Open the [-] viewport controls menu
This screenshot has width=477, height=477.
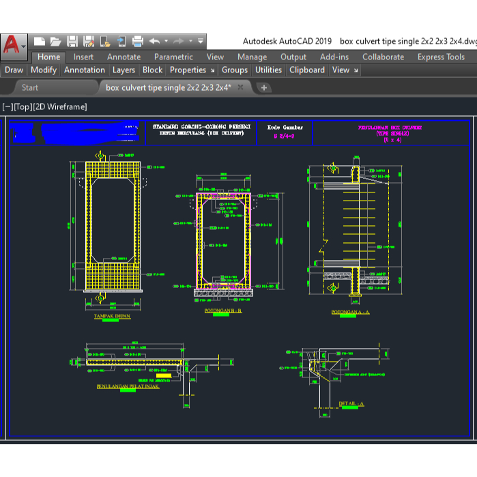tap(8, 106)
